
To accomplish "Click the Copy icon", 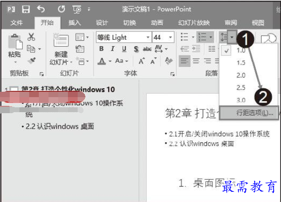I will [31, 49].
